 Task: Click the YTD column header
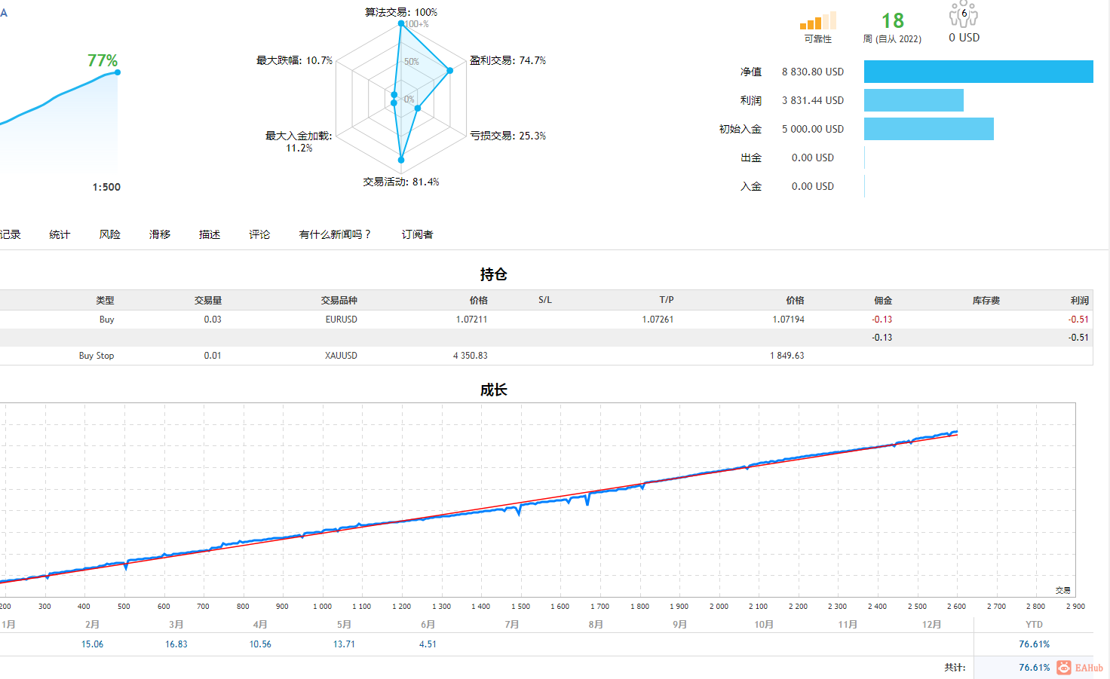[1034, 625]
